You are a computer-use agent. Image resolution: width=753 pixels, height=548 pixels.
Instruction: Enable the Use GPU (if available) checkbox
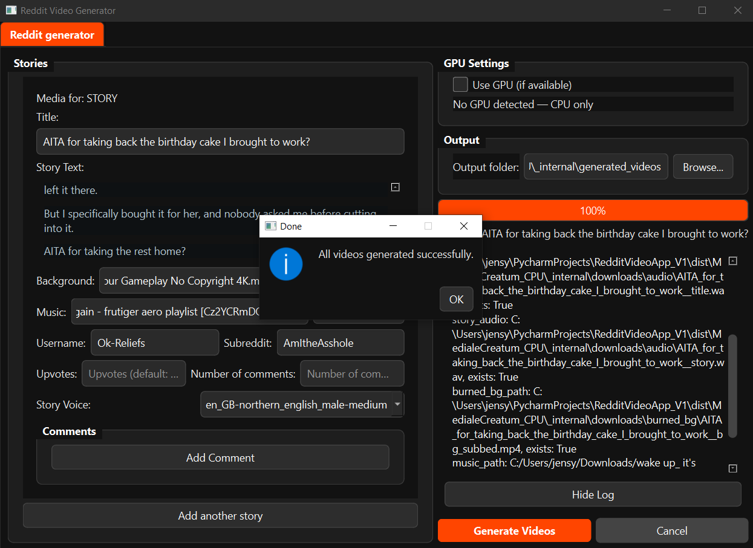tap(461, 85)
